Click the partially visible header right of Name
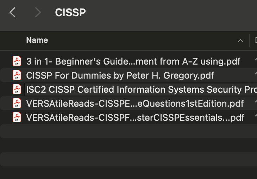257x179 pixels. pos(256,40)
